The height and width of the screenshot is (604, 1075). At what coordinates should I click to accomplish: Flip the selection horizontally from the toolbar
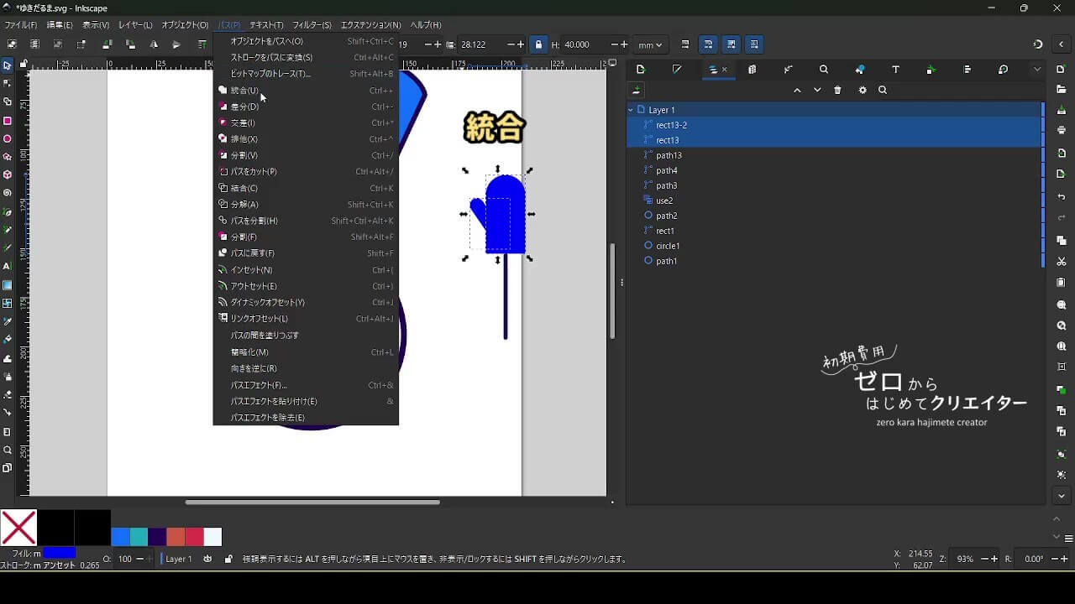tap(154, 44)
